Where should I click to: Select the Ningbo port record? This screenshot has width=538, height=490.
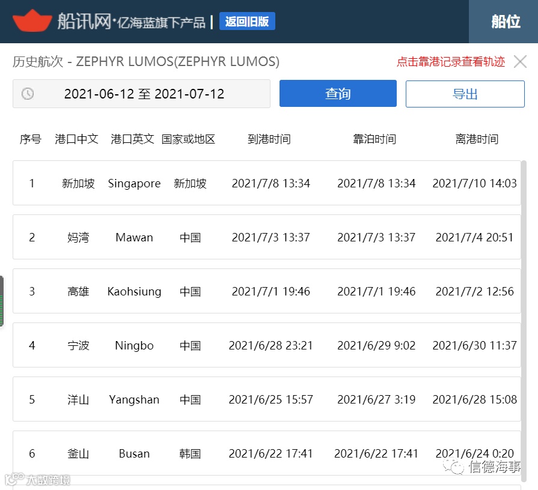267,345
